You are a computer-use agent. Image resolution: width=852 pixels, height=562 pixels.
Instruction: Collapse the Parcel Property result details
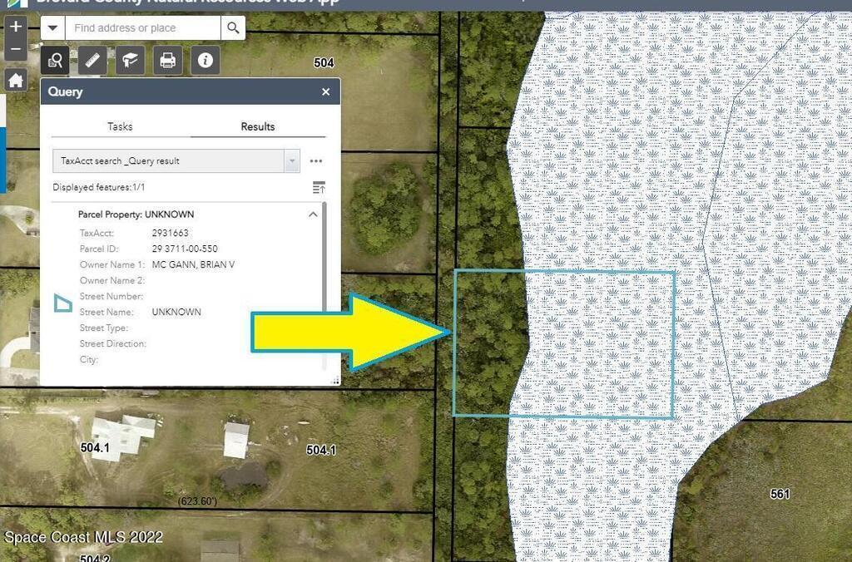[x=313, y=214]
